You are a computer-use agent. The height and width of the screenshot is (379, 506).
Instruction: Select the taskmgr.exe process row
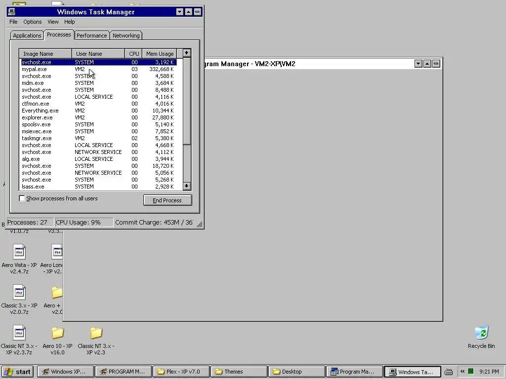coord(99,138)
